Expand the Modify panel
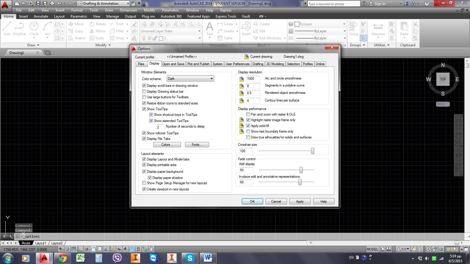470x264 pixels. tap(103, 45)
